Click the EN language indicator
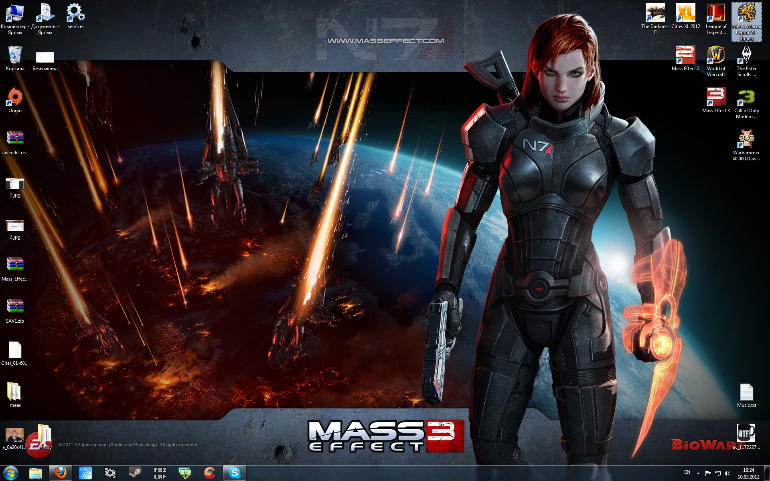 687,473
